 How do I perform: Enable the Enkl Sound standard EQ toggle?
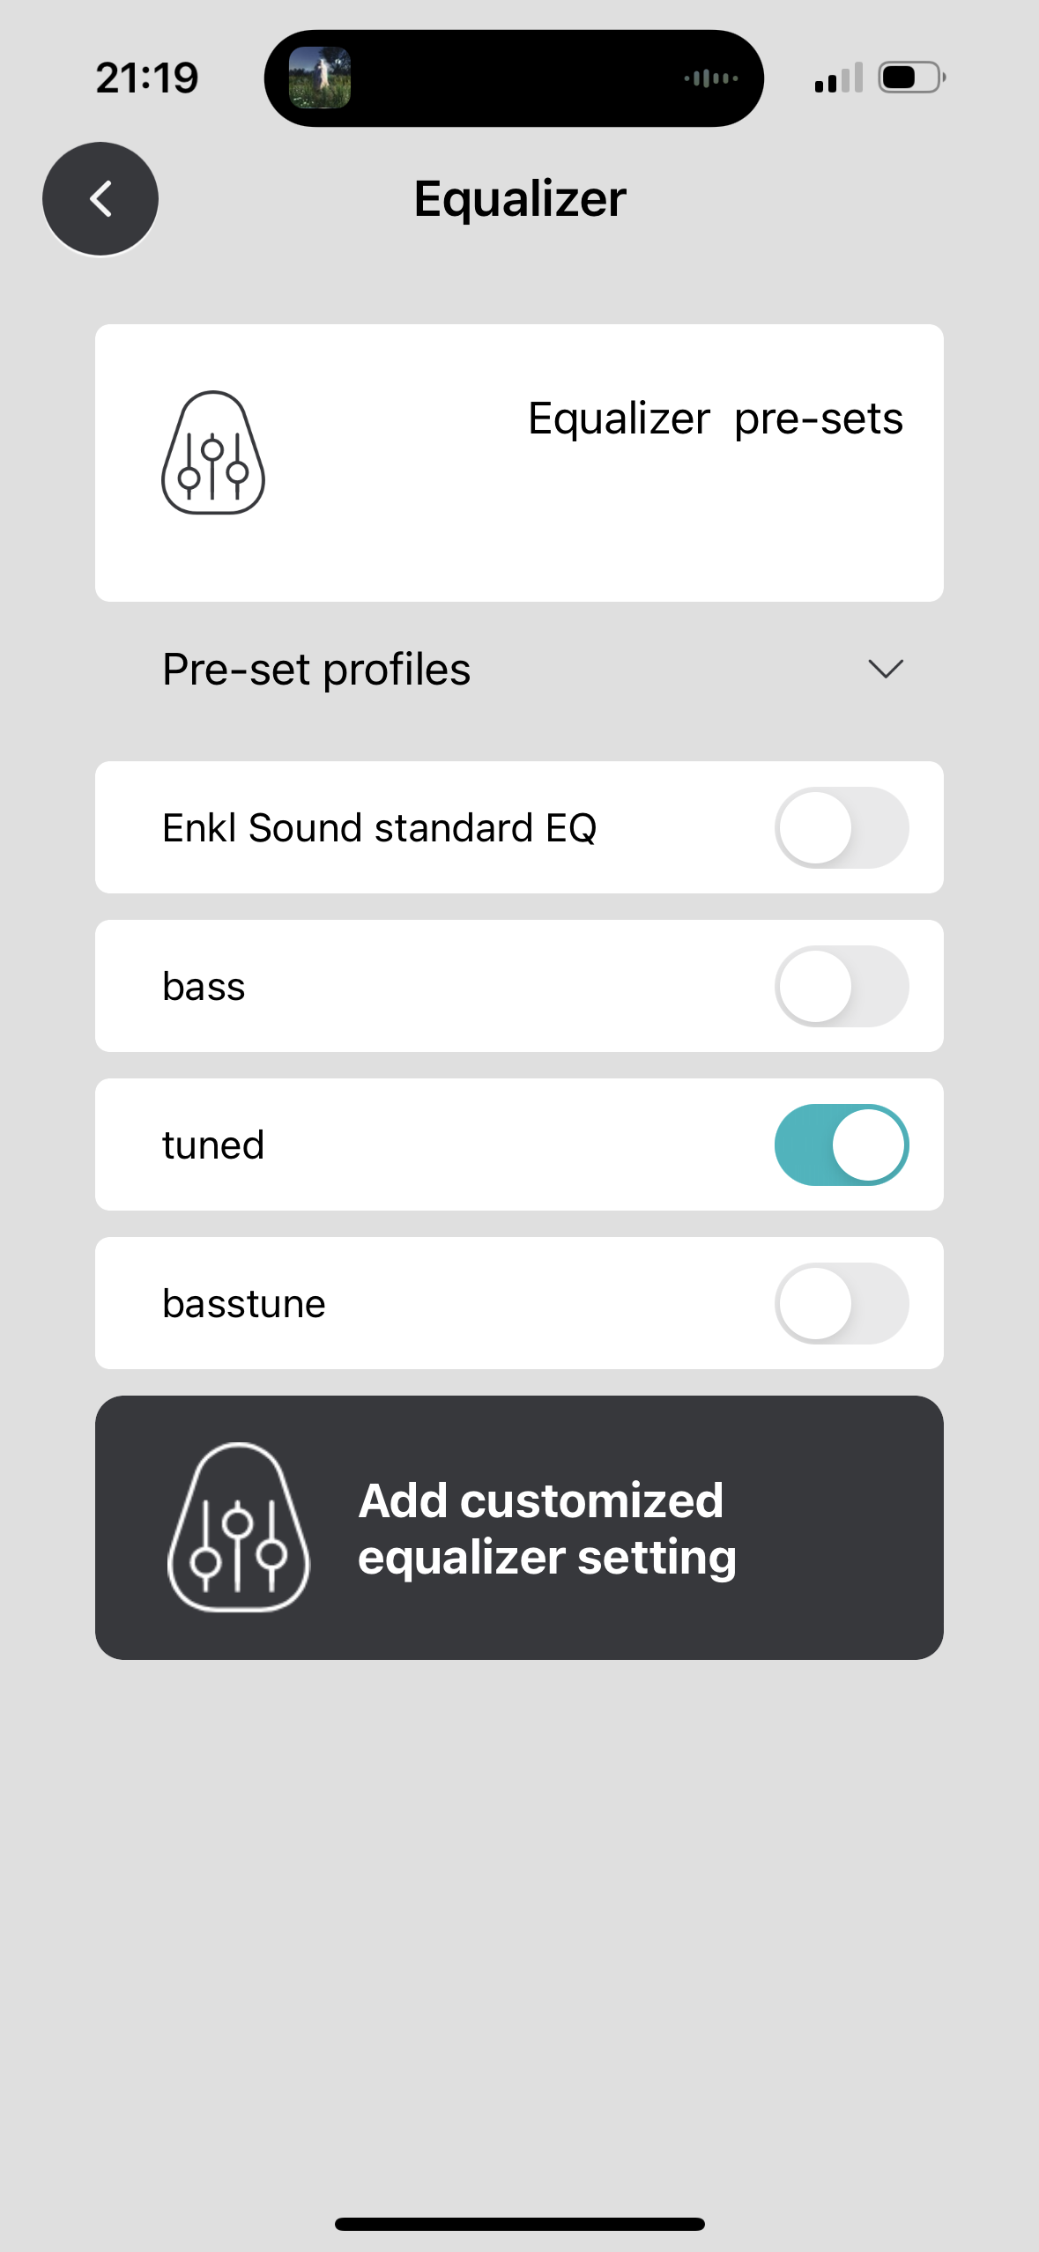point(842,828)
